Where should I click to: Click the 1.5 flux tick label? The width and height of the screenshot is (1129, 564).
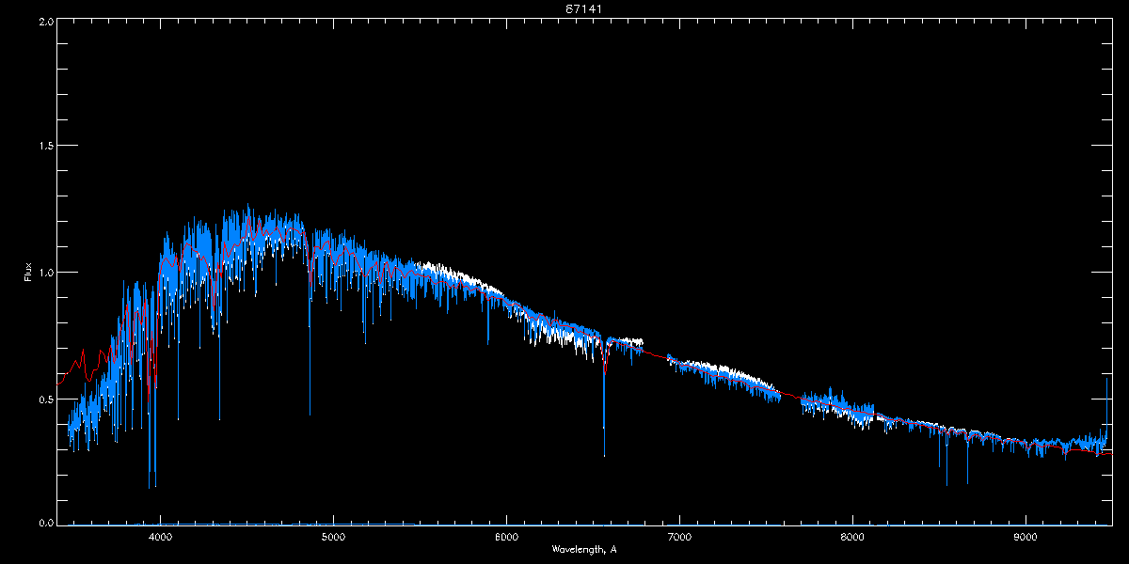45,146
